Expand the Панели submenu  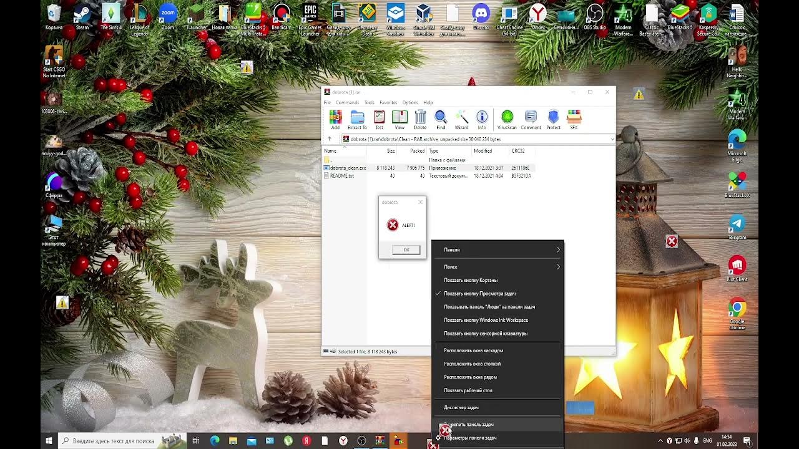pyautogui.click(x=498, y=249)
